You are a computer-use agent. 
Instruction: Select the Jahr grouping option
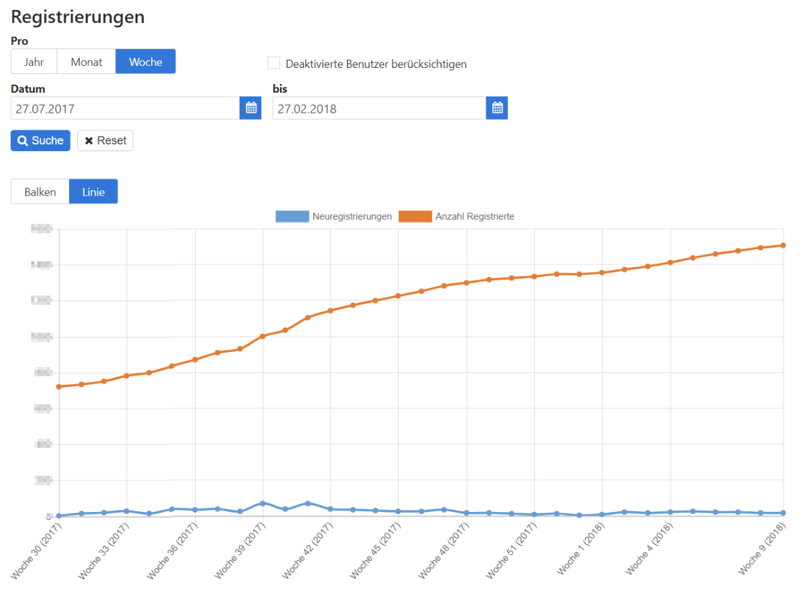[34, 62]
